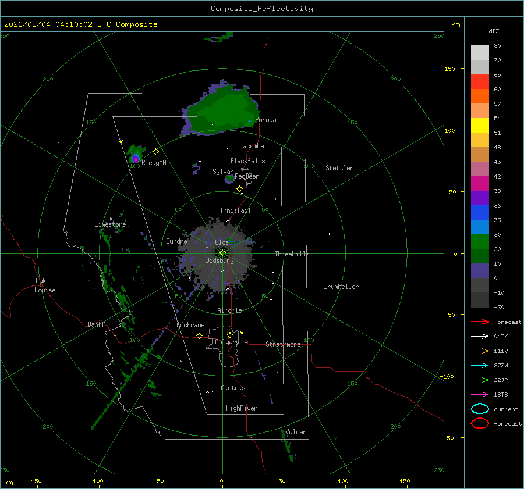This screenshot has height=489, width=524.
Task: Click the Innisfail label
Action: (235, 210)
